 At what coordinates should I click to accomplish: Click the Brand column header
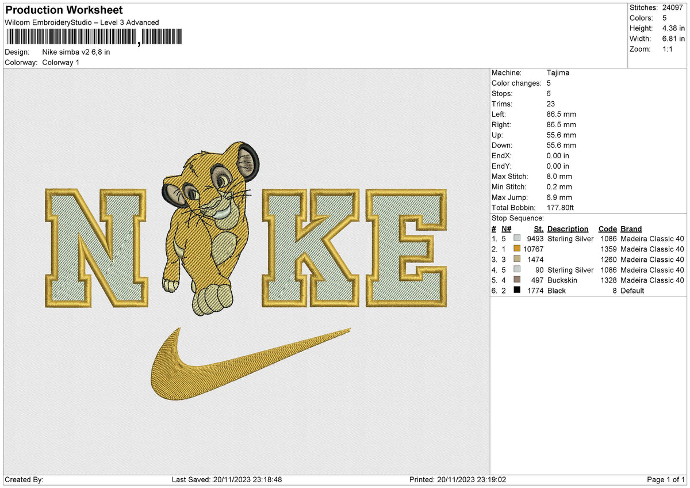pyautogui.click(x=631, y=228)
